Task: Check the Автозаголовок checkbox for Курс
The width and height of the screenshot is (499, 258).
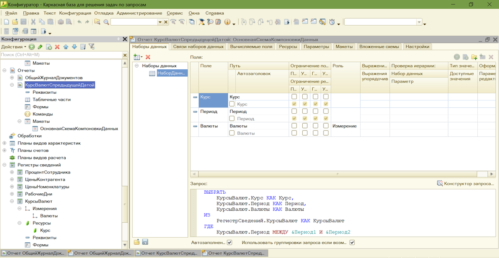Action: [x=232, y=104]
